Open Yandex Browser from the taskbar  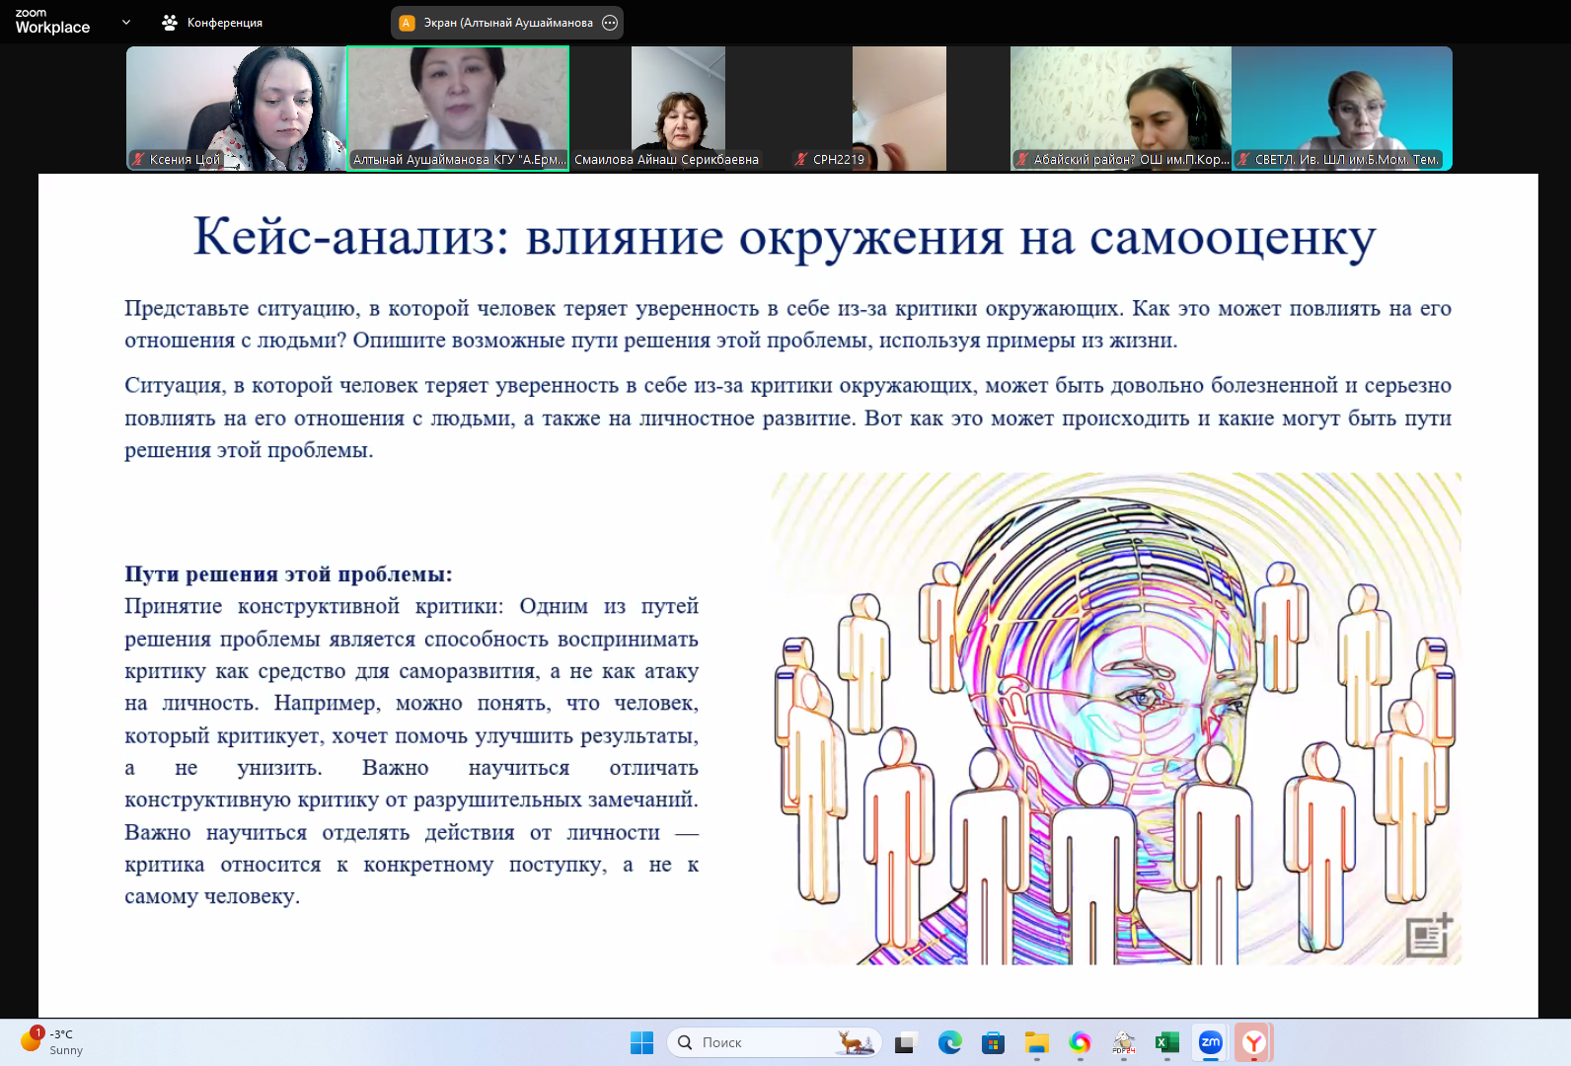pyautogui.click(x=1253, y=1042)
